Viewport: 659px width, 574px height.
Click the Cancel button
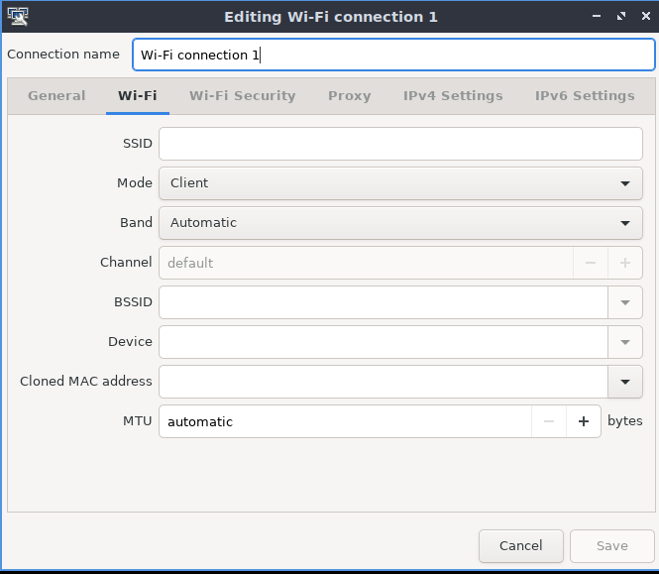(520, 546)
